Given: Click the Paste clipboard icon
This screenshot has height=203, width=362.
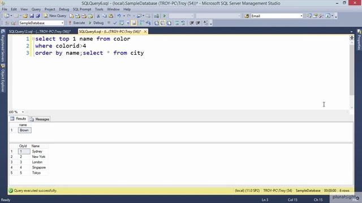Looking at the screenshot, I should point(111,16).
